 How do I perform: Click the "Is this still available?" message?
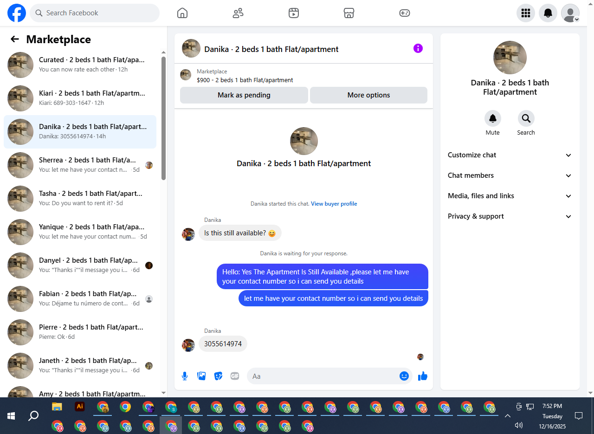click(x=240, y=233)
